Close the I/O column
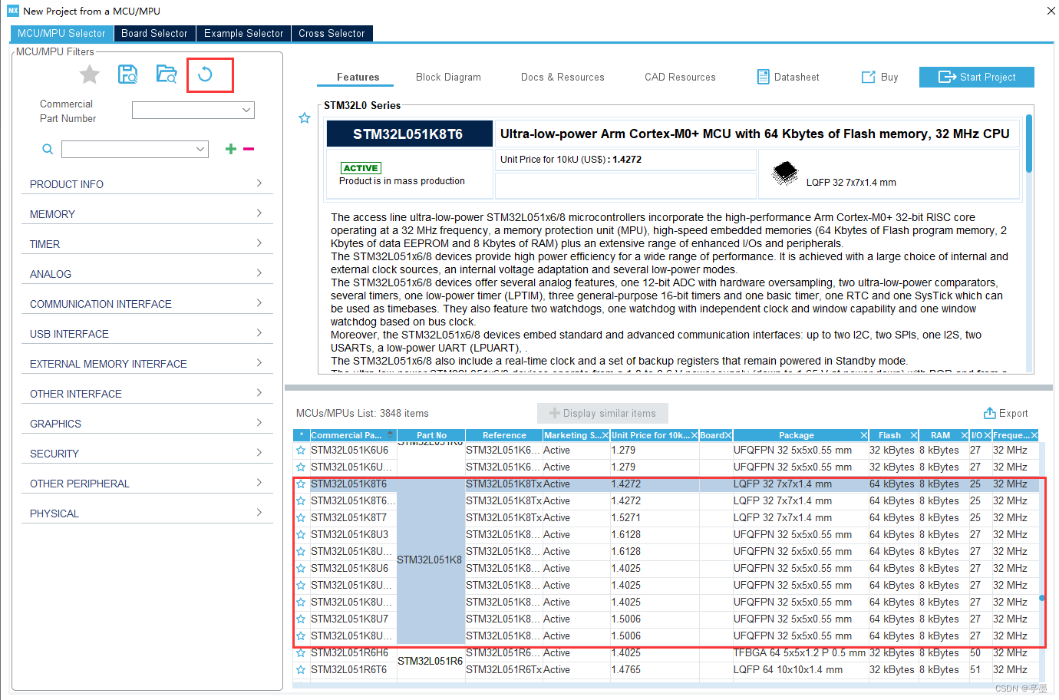 click(988, 435)
